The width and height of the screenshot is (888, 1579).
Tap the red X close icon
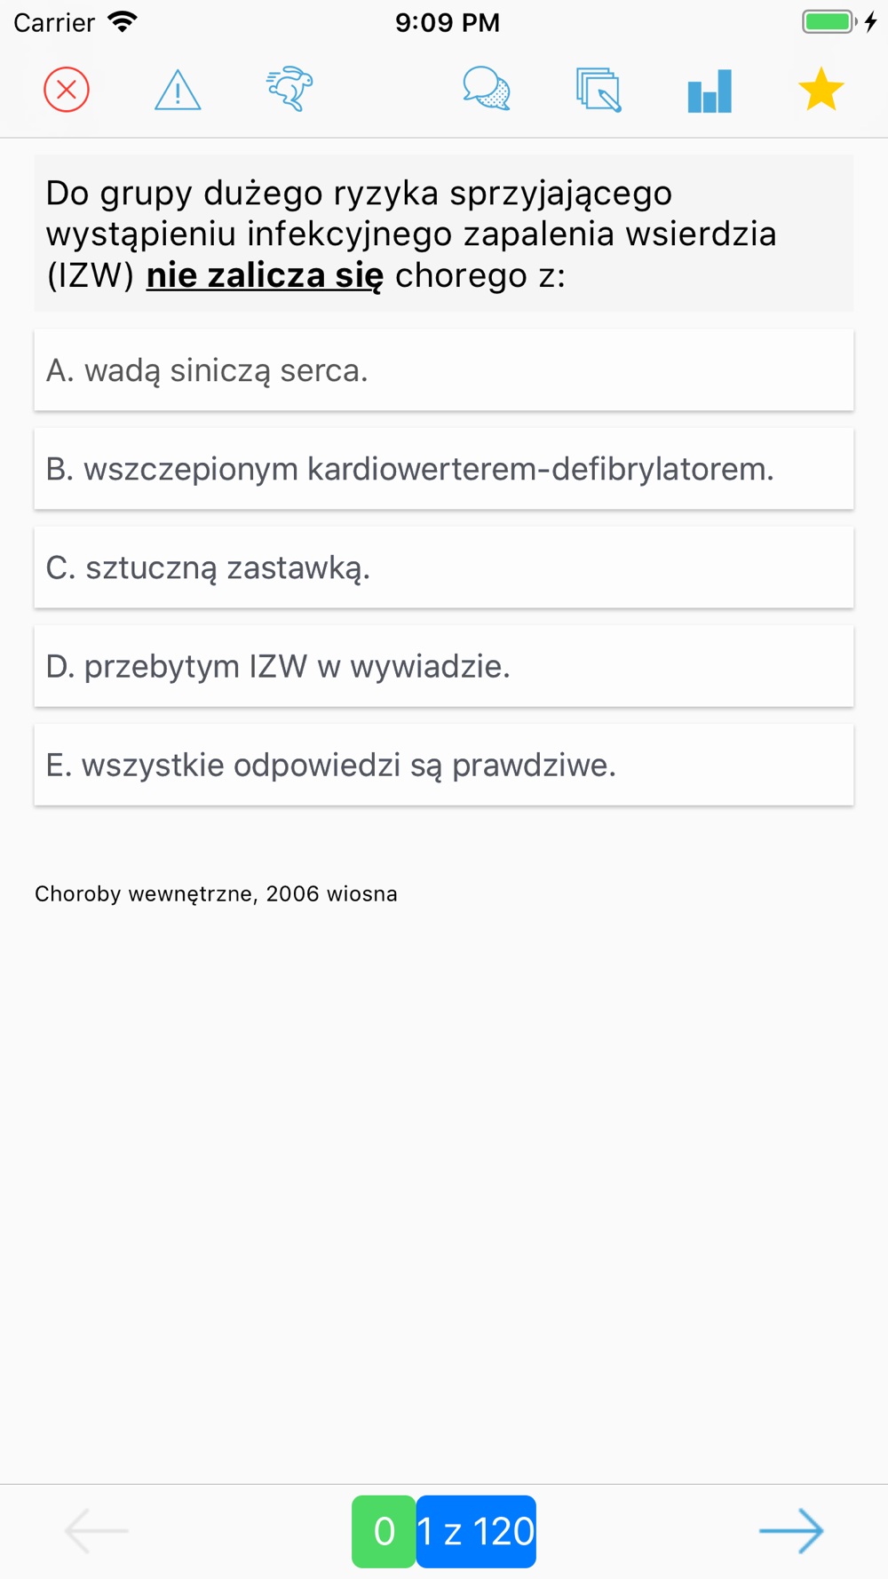pyautogui.click(x=67, y=90)
